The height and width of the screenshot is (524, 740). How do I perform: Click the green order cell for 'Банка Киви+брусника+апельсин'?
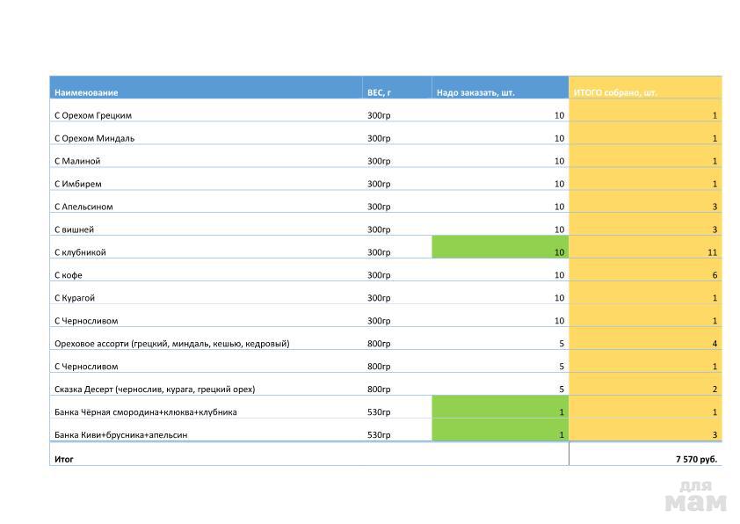point(500,435)
